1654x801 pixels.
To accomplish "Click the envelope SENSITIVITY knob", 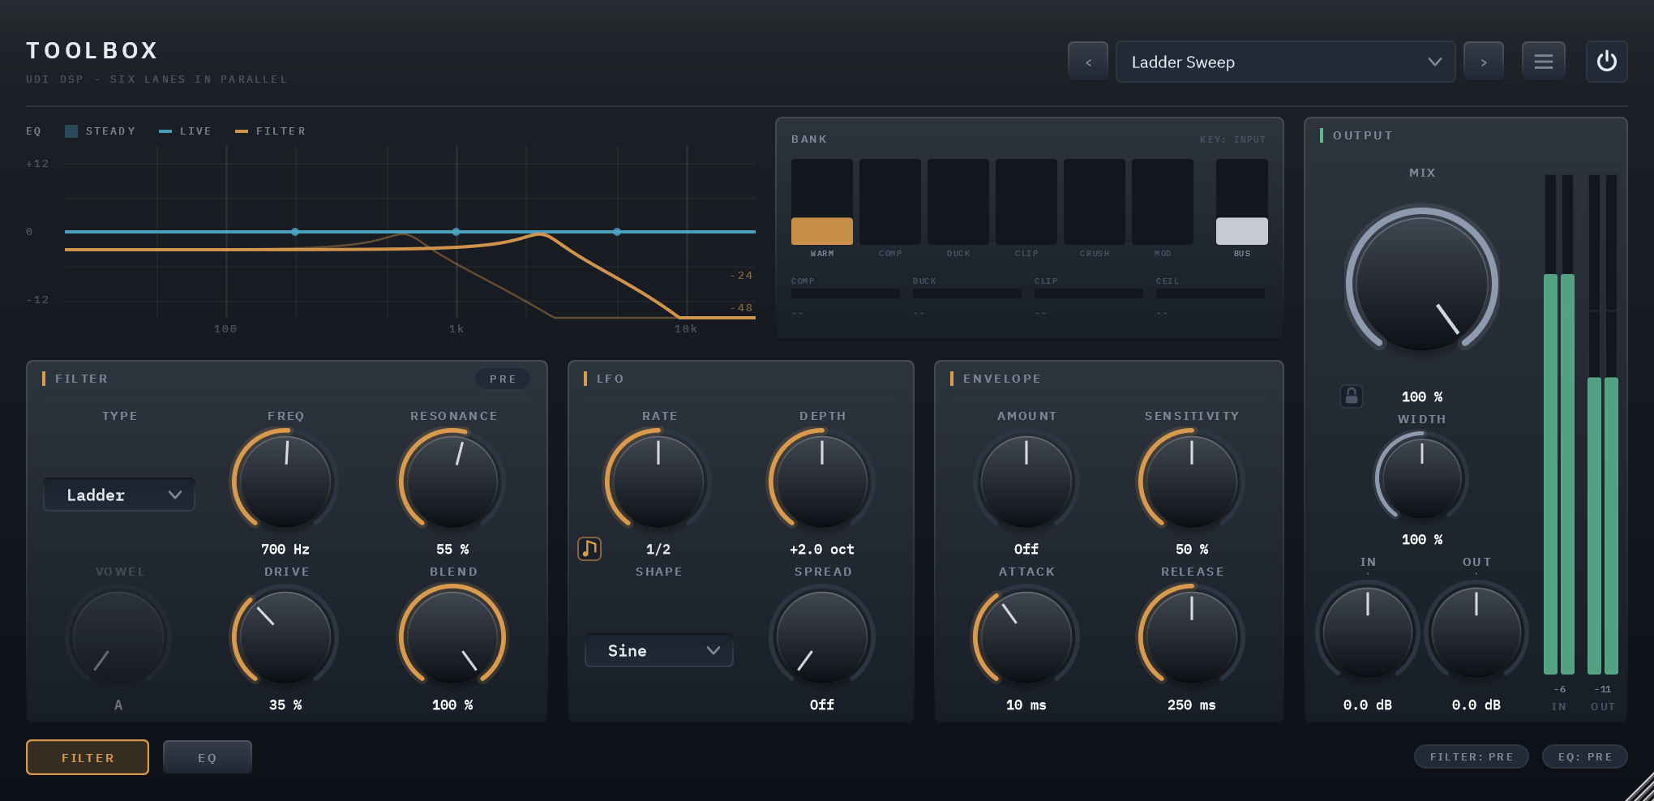I will [1192, 481].
